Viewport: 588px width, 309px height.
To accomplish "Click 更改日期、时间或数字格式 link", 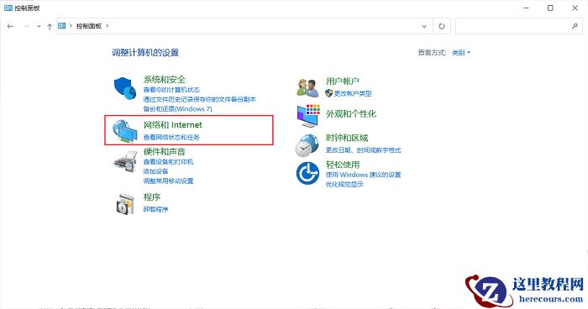I will 363,150.
